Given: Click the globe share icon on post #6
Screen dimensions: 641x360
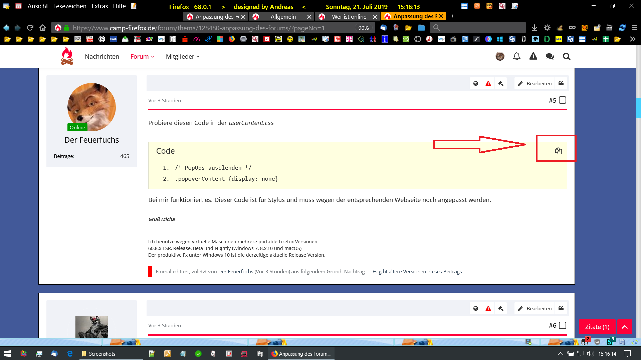Looking at the screenshot, I should [x=475, y=308].
